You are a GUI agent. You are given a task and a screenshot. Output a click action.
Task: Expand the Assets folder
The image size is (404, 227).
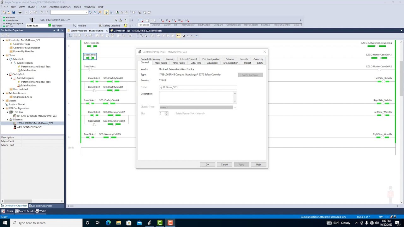[x=3, y=101]
